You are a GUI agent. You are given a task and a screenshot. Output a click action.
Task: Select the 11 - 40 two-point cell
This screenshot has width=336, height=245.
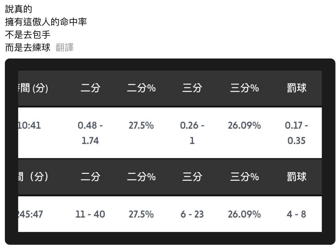pyautogui.click(x=90, y=214)
